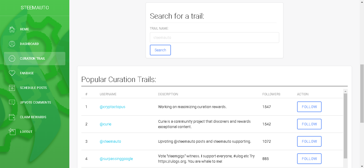Focus the Trail Name input field
The width and height of the screenshot is (364, 168).
pos(214,38)
